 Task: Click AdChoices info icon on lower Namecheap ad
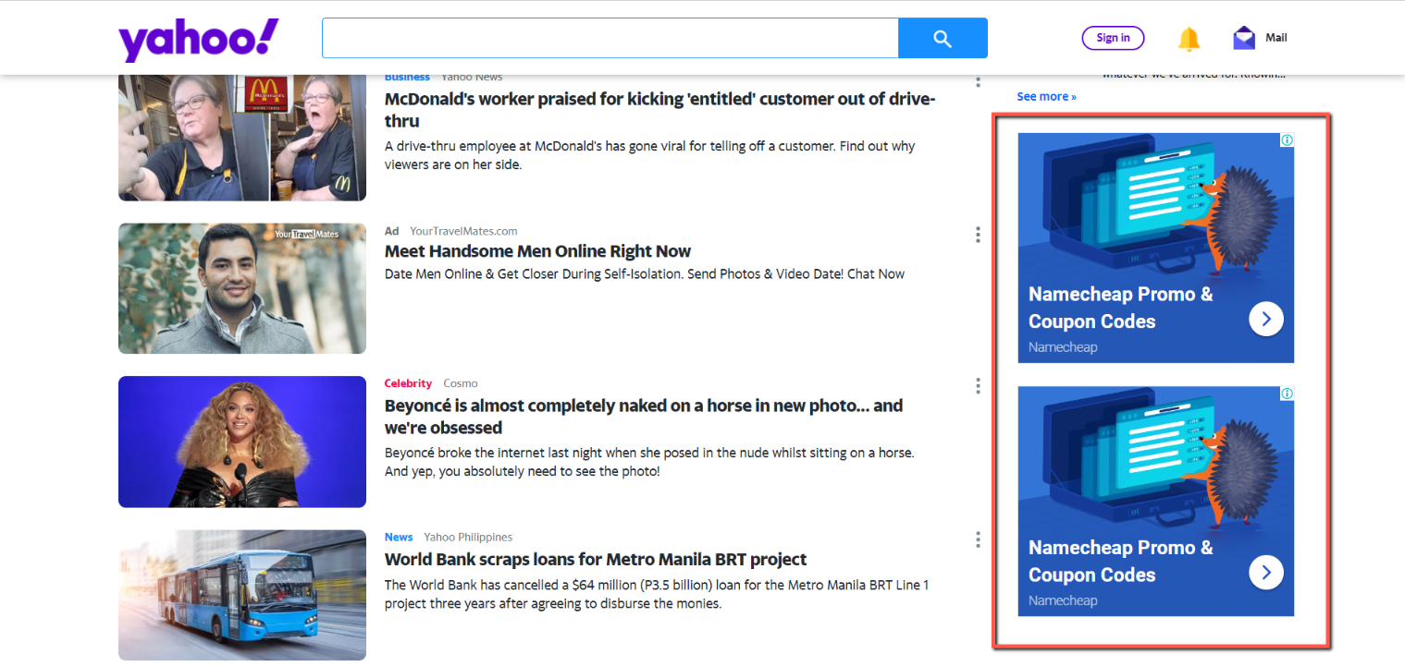click(1287, 394)
